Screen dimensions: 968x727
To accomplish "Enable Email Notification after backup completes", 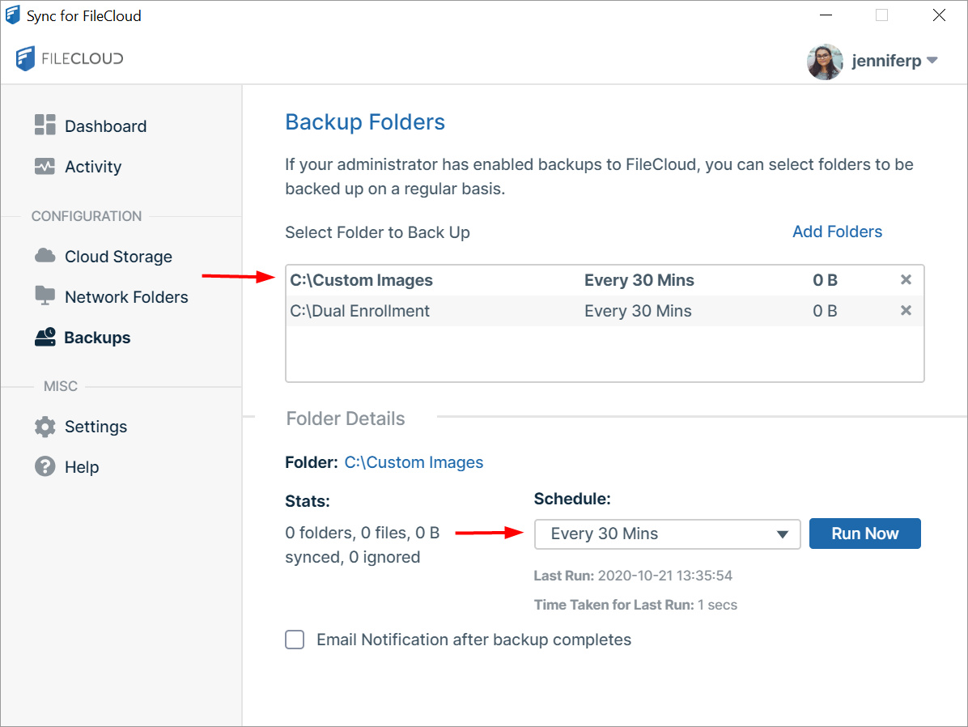I will click(x=295, y=640).
